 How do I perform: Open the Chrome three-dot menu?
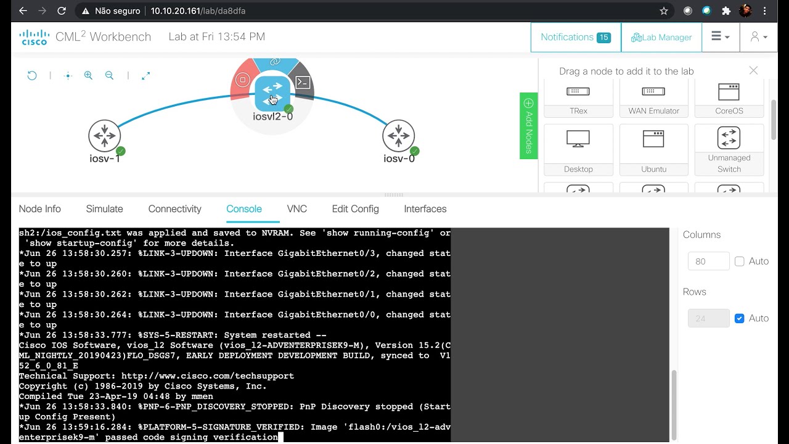765,10
